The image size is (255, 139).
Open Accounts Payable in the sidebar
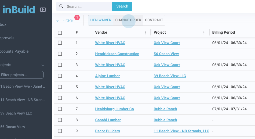(x=15, y=51)
